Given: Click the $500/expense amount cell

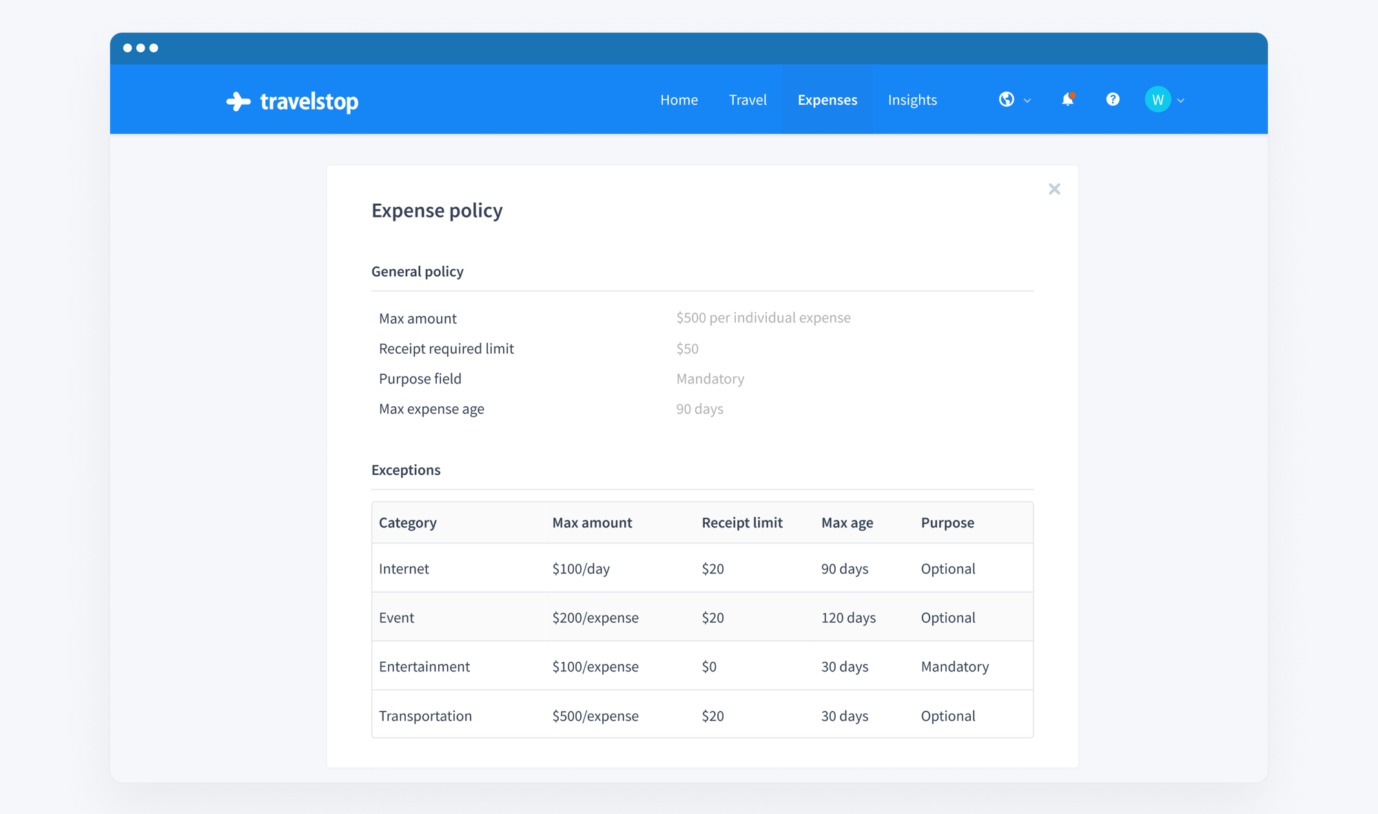Looking at the screenshot, I should [x=595, y=716].
